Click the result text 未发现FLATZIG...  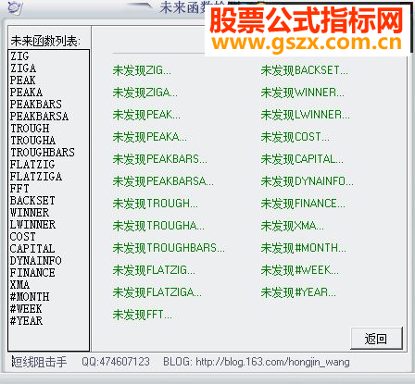point(154,270)
